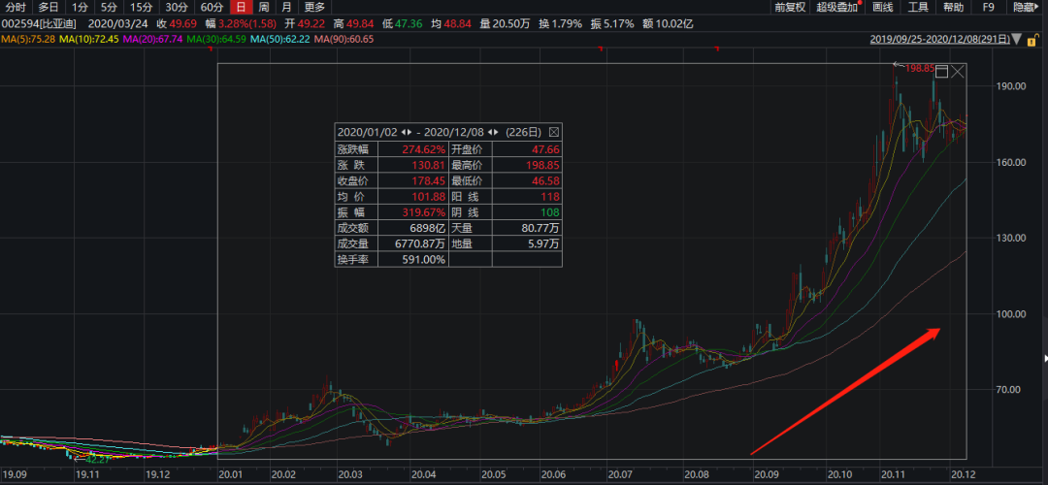Click the MA(5) indicator label
This screenshot has width=1048, height=485.
(27, 39)
